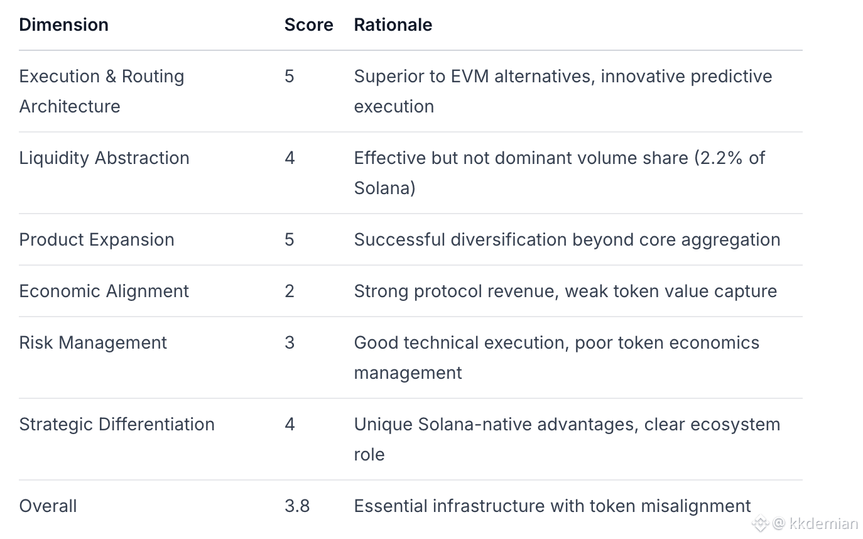863x539 pixels.
Task: Select the "Successful diversification beyond core aggregation" text
Action: coord(567,239)
